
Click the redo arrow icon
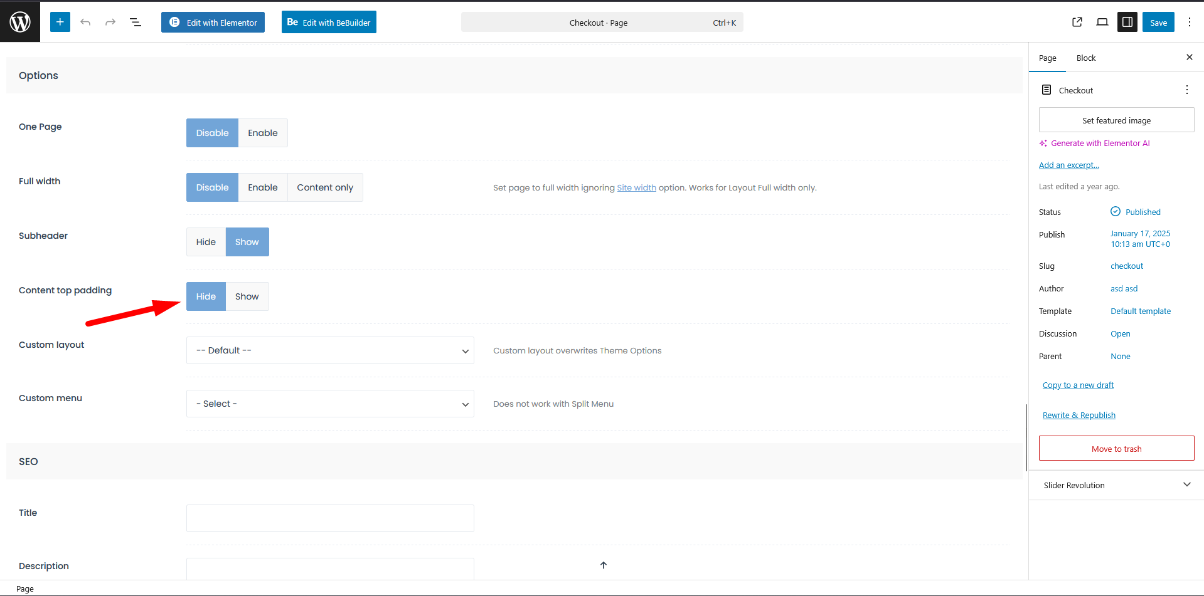click(x=110, y=22)
